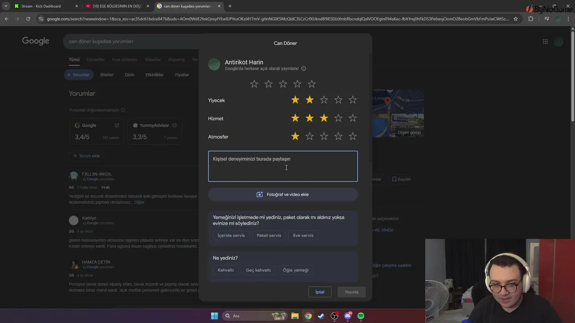575x323 pixels.
Task: Select the İçeride servis option
Action: point(231,235)
